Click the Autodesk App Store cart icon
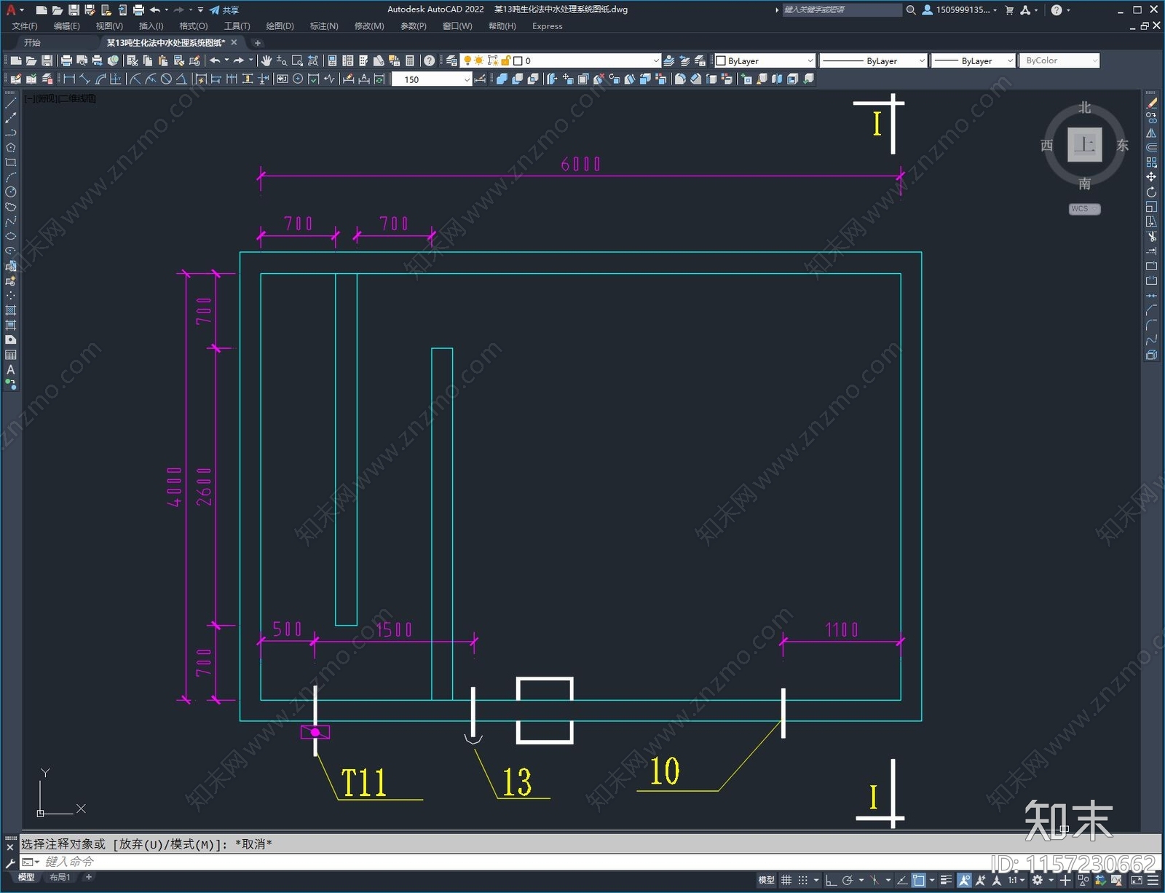The image size is (1165, 893). click(x=1009, y=10)
